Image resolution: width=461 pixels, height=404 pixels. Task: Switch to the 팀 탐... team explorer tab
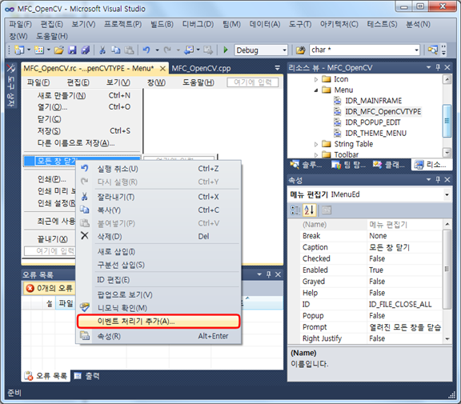pyautogui.click(x=348, y=165)
